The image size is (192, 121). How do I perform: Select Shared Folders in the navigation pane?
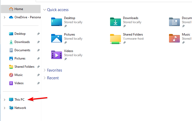coord(24,67)
